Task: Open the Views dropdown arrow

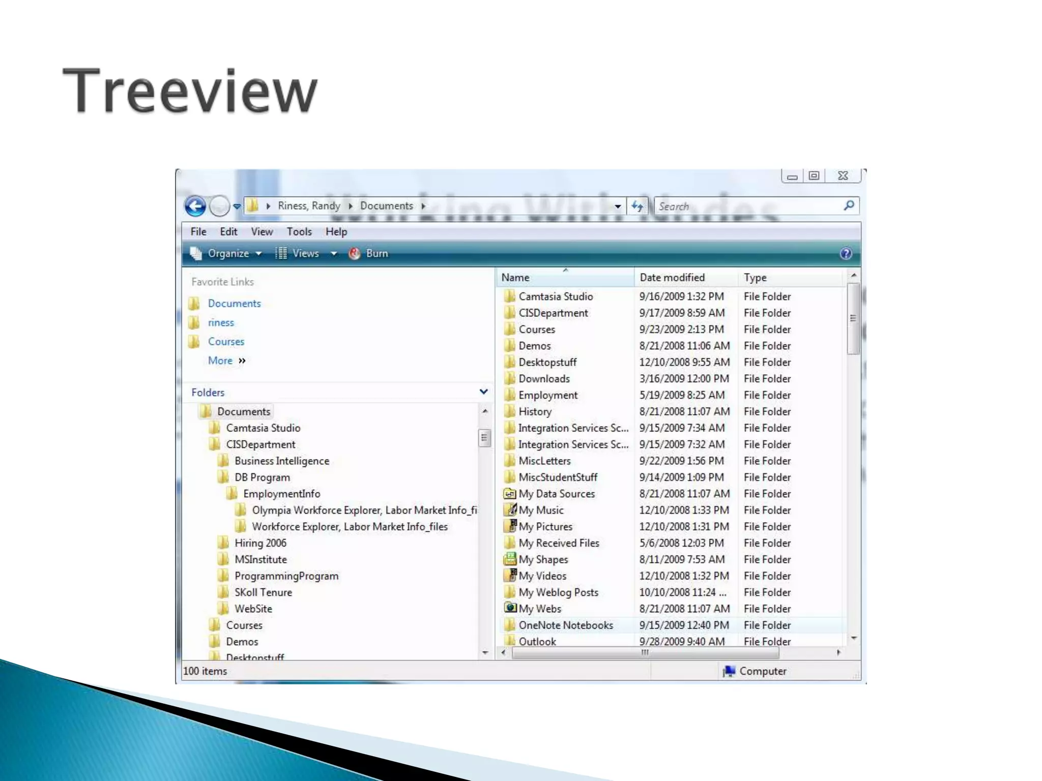Action: tap(334, 253)
